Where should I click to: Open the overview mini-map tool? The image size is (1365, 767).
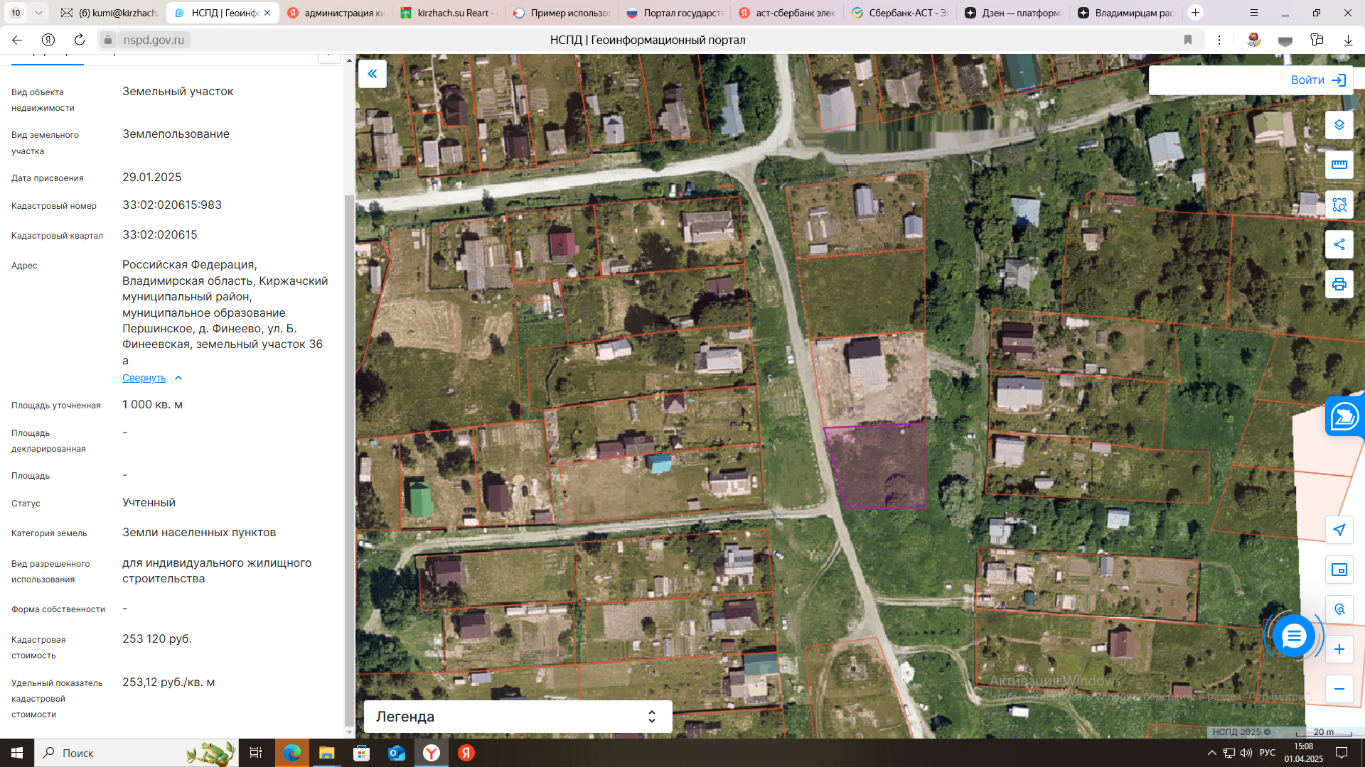click(1339, 570)
